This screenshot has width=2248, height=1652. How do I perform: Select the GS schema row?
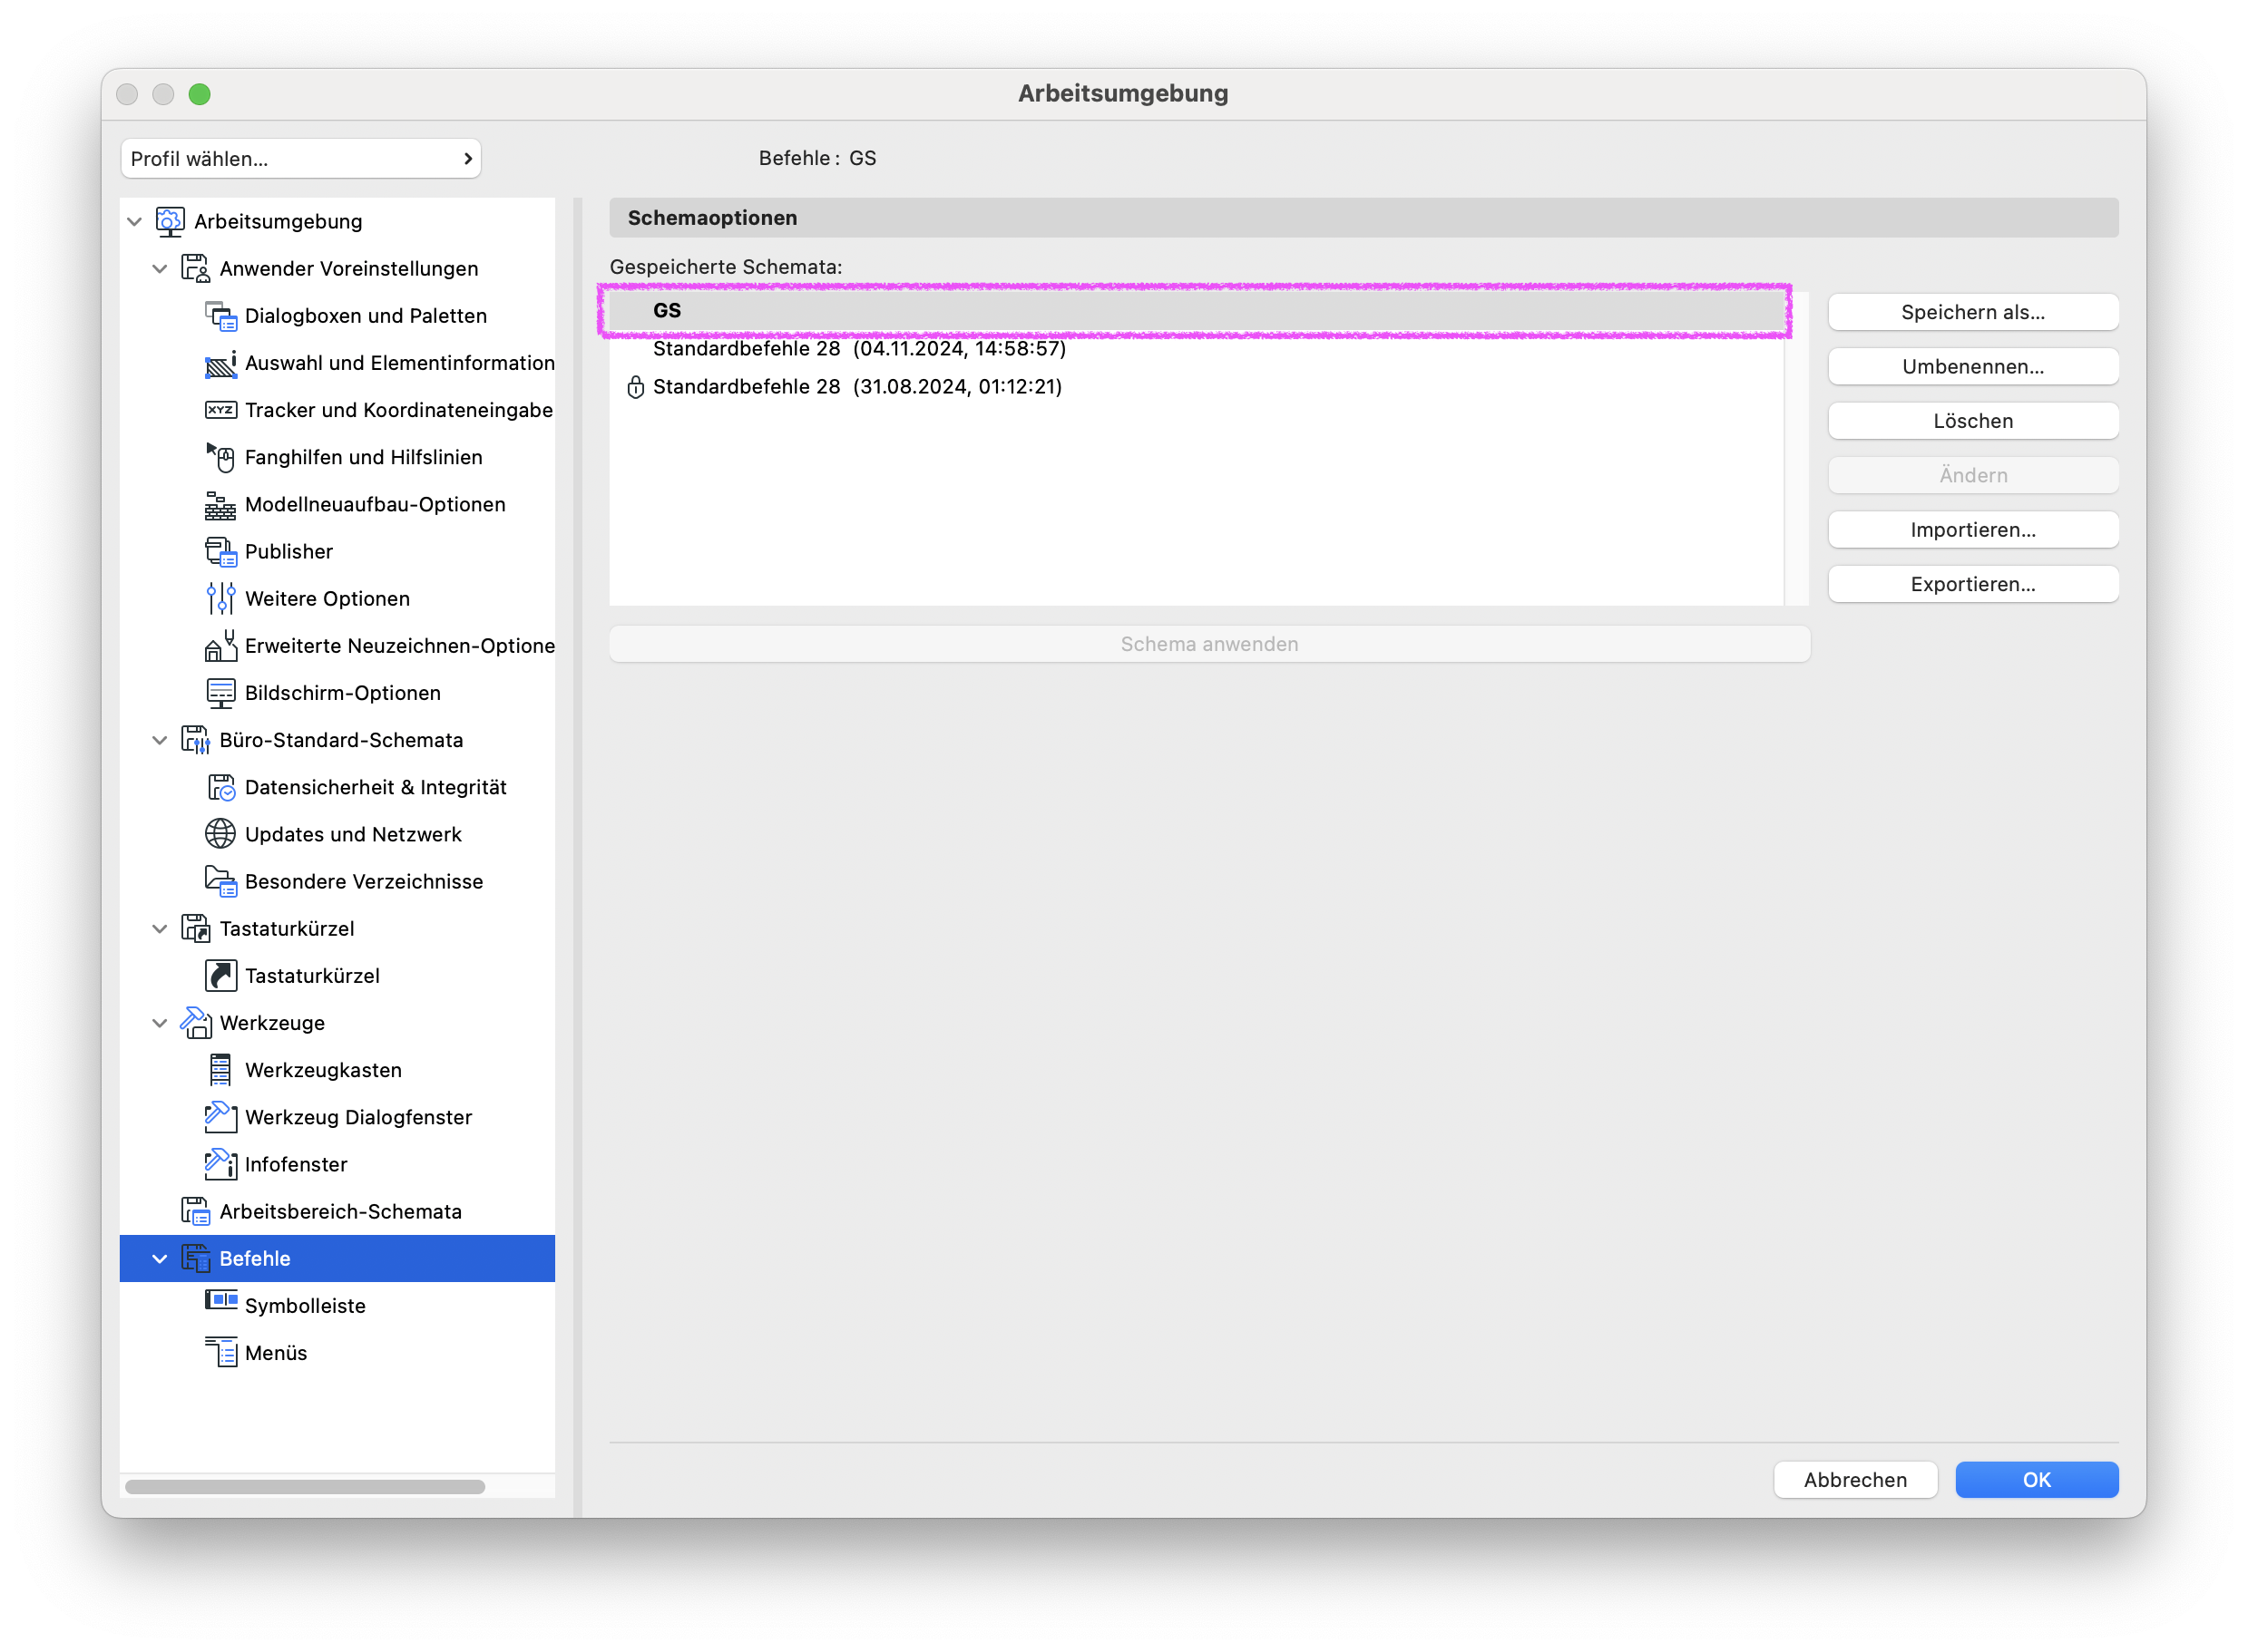point(1197,310)
